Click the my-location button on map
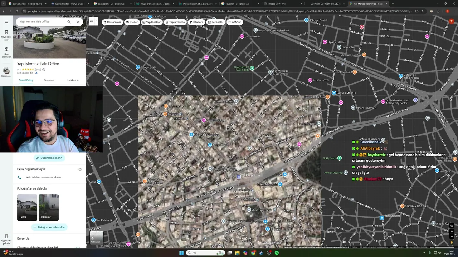458x257 pixels. (452, 226)
